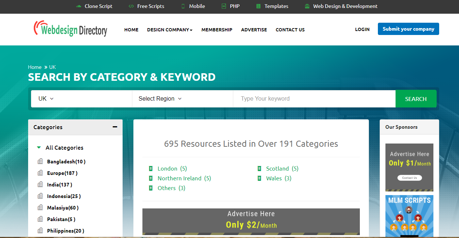This screenshot has height=238, width=459.
Task: Click the Web Design & Development icon
Action: coord(307,6)
